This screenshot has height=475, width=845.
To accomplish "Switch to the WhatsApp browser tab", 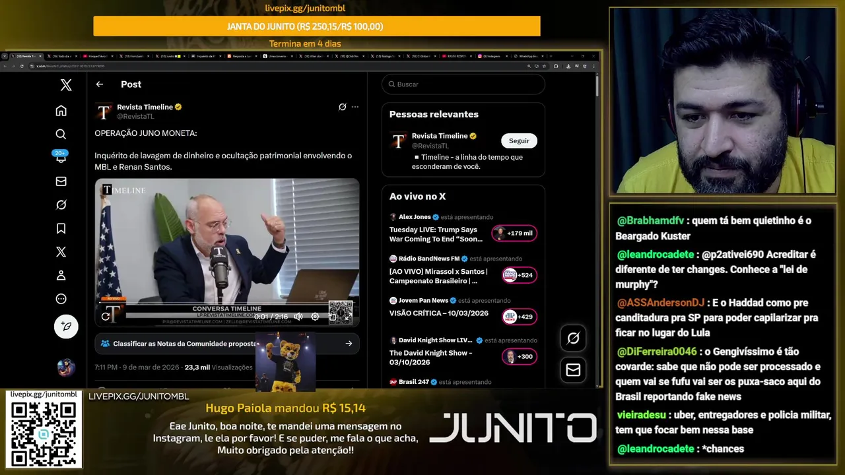I will (527, 56).
